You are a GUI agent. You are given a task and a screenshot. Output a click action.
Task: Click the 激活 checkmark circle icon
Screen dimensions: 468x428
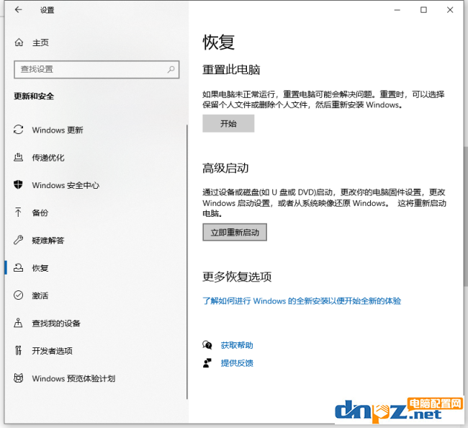(19, 295)
